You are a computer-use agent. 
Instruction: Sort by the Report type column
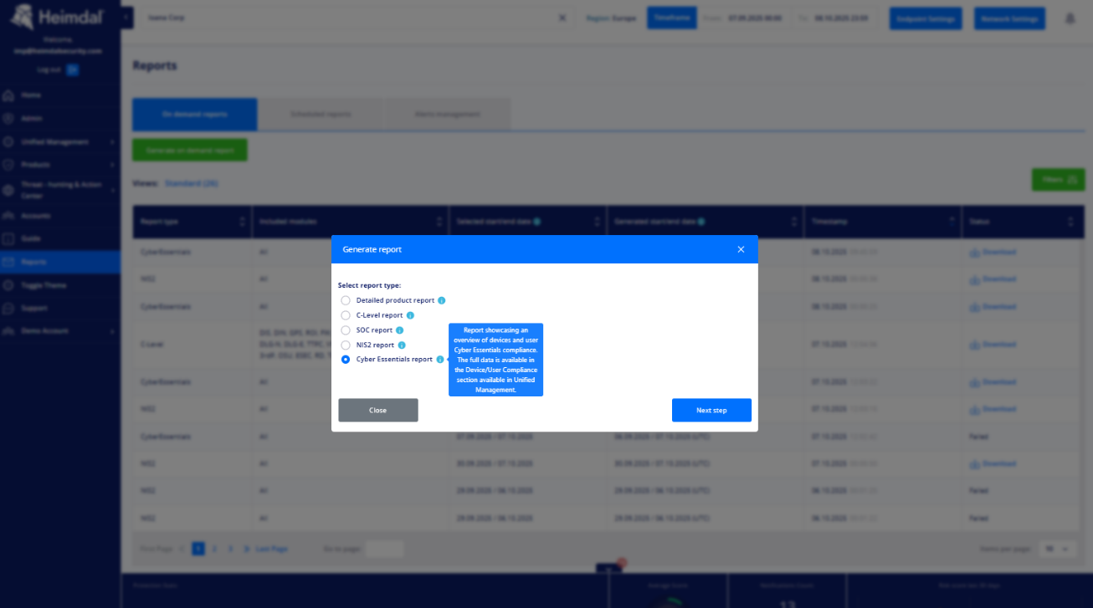243,222
